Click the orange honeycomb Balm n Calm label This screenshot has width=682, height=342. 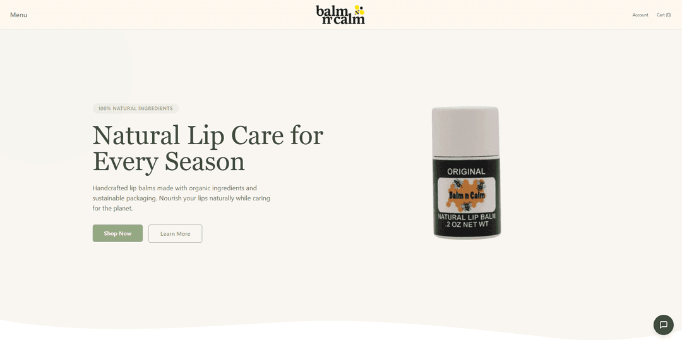(x=466, y=195)
